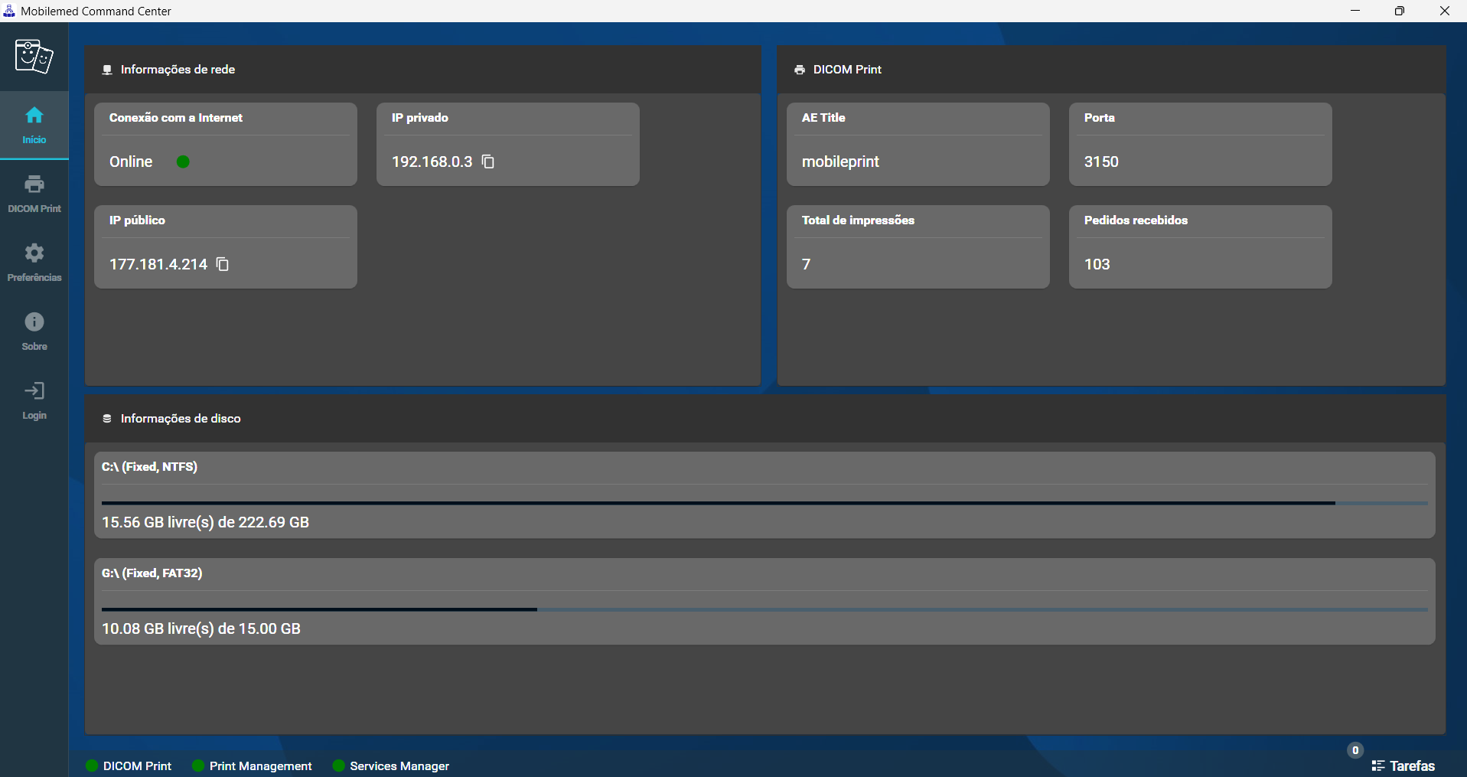The height and width of the screenshot is (777, 1467).
Task: Click the Pedidos recebidos card heading
Action: tap(1136, 220)
